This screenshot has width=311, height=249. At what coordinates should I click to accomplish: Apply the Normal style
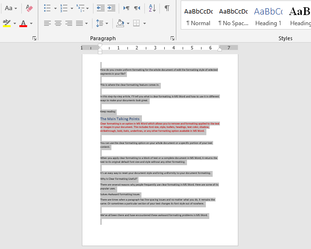(198, 17)
